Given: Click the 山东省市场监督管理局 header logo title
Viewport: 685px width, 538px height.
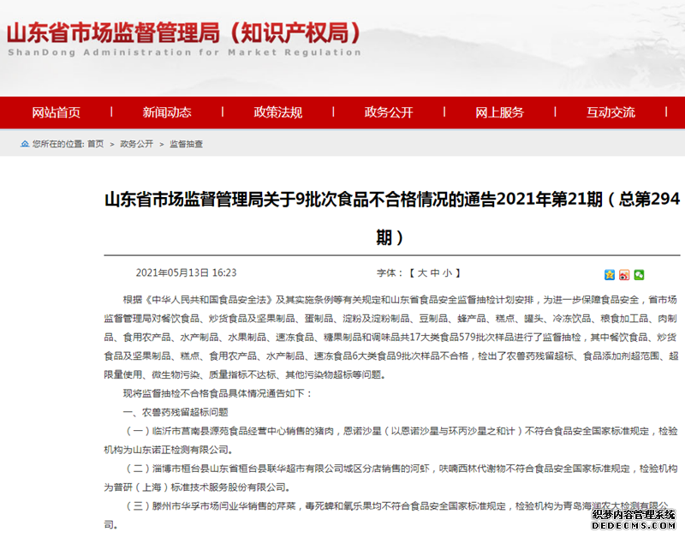Looking at the screenshot, I should (x=183, y=33).
